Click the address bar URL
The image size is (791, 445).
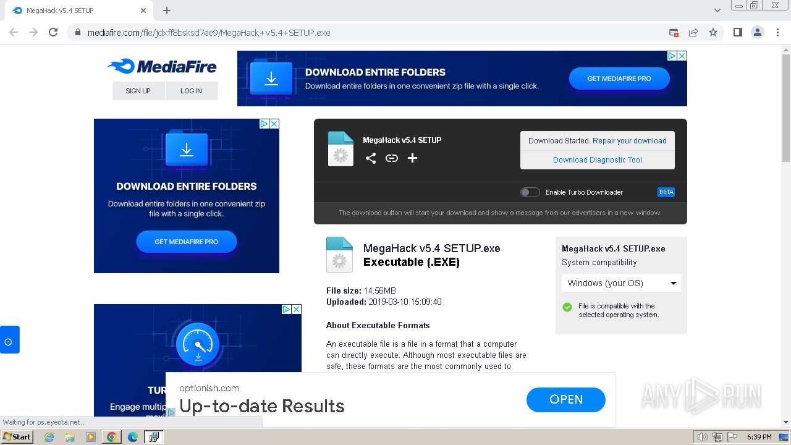coord(209,32)
